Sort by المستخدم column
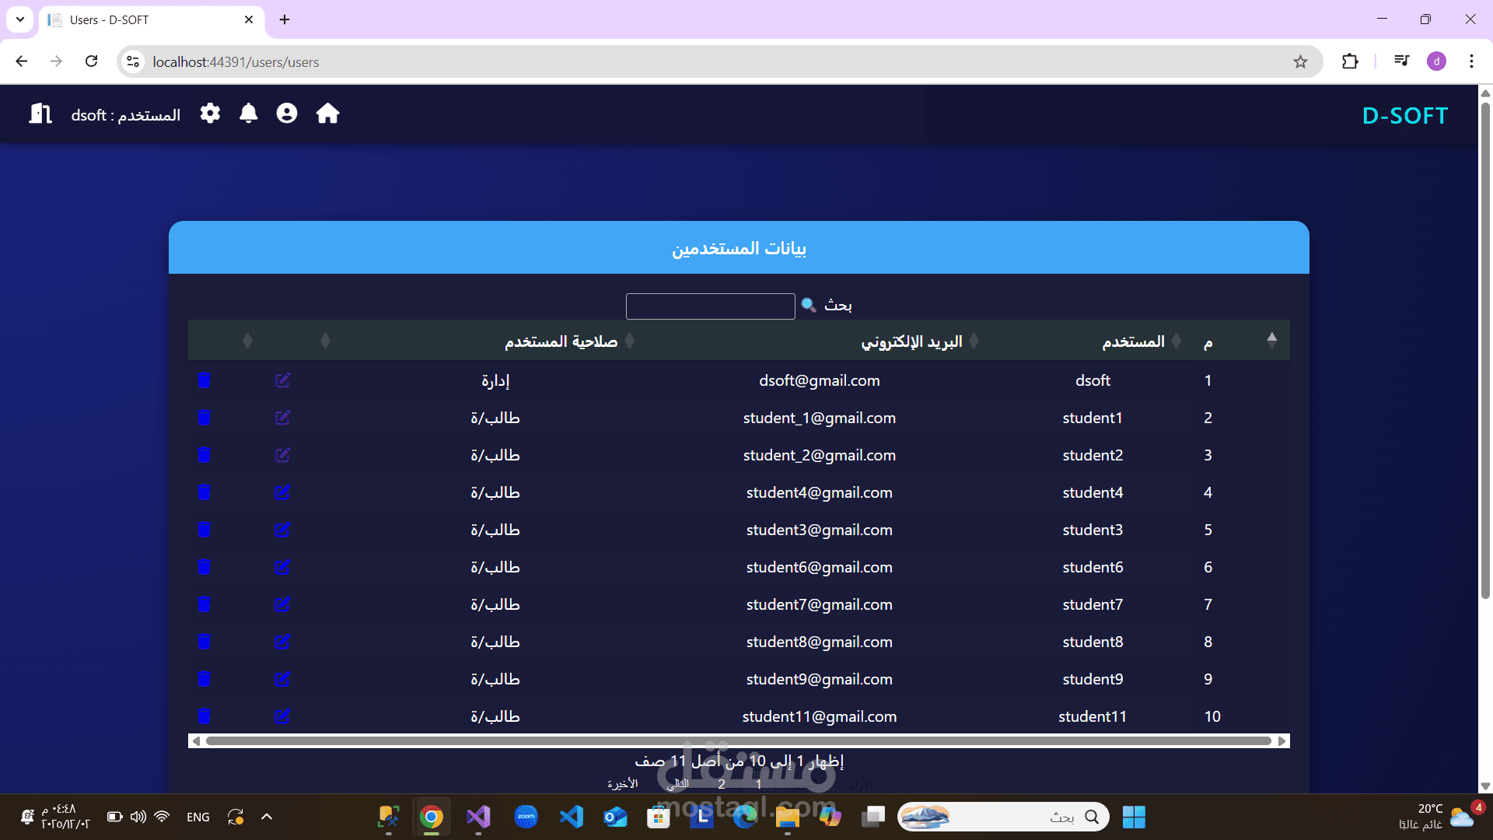Screen dimensions: 1493x840 click(1133, 341)
